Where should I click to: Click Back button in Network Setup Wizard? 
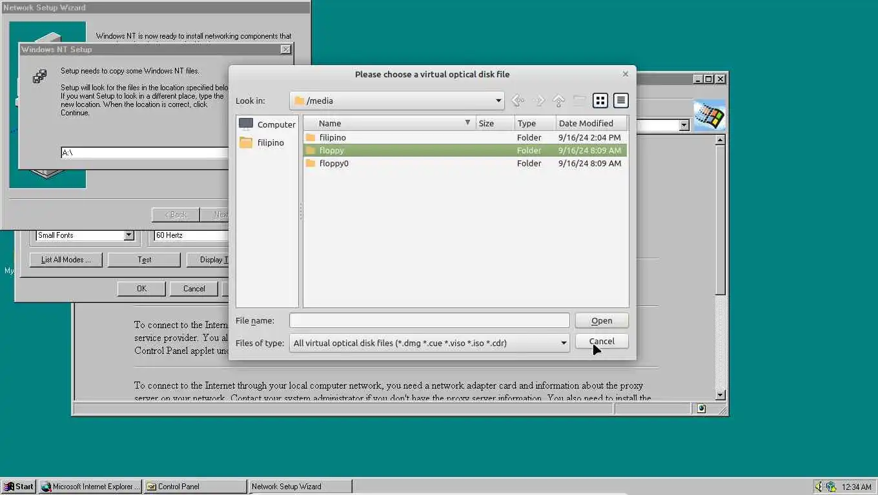pyautogui.click(x=176, y=215)
